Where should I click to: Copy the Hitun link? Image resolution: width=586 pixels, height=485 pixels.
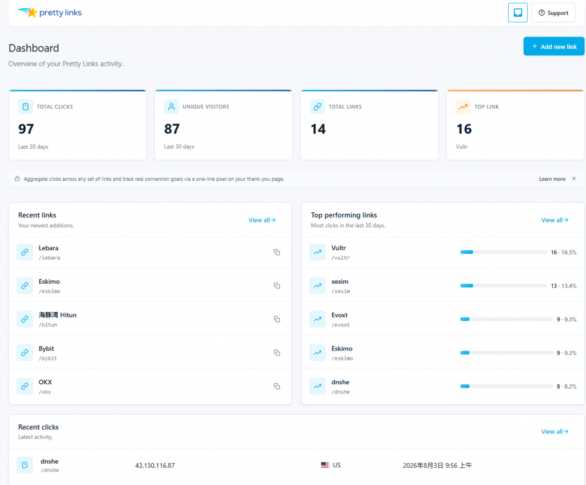point(277,320)
